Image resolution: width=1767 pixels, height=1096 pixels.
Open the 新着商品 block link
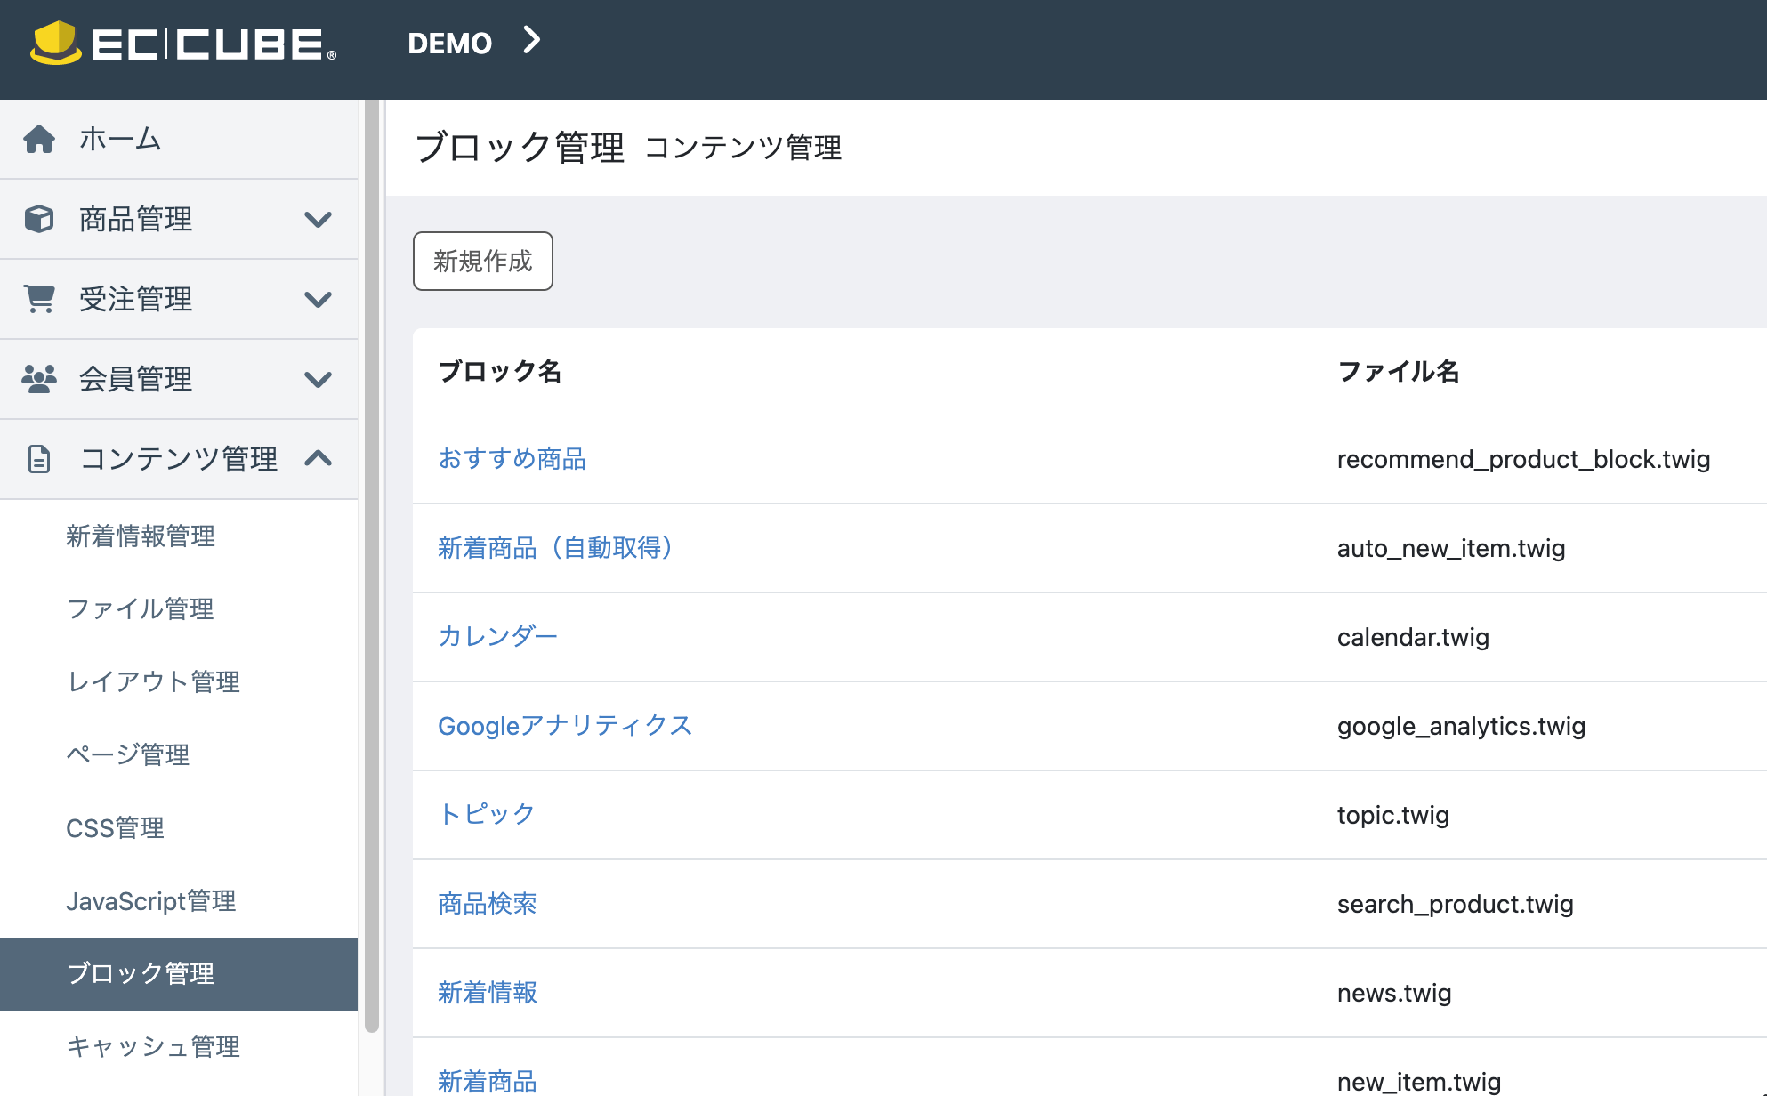coord(488,1082)
